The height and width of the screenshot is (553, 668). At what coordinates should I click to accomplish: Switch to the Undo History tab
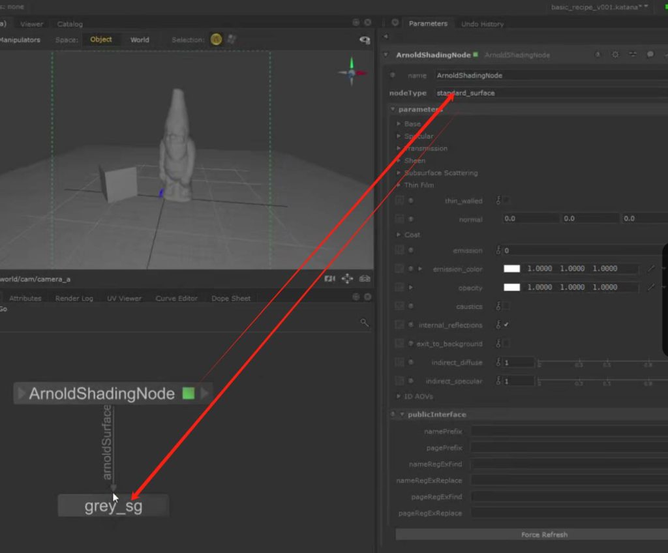tap(482, 24)
